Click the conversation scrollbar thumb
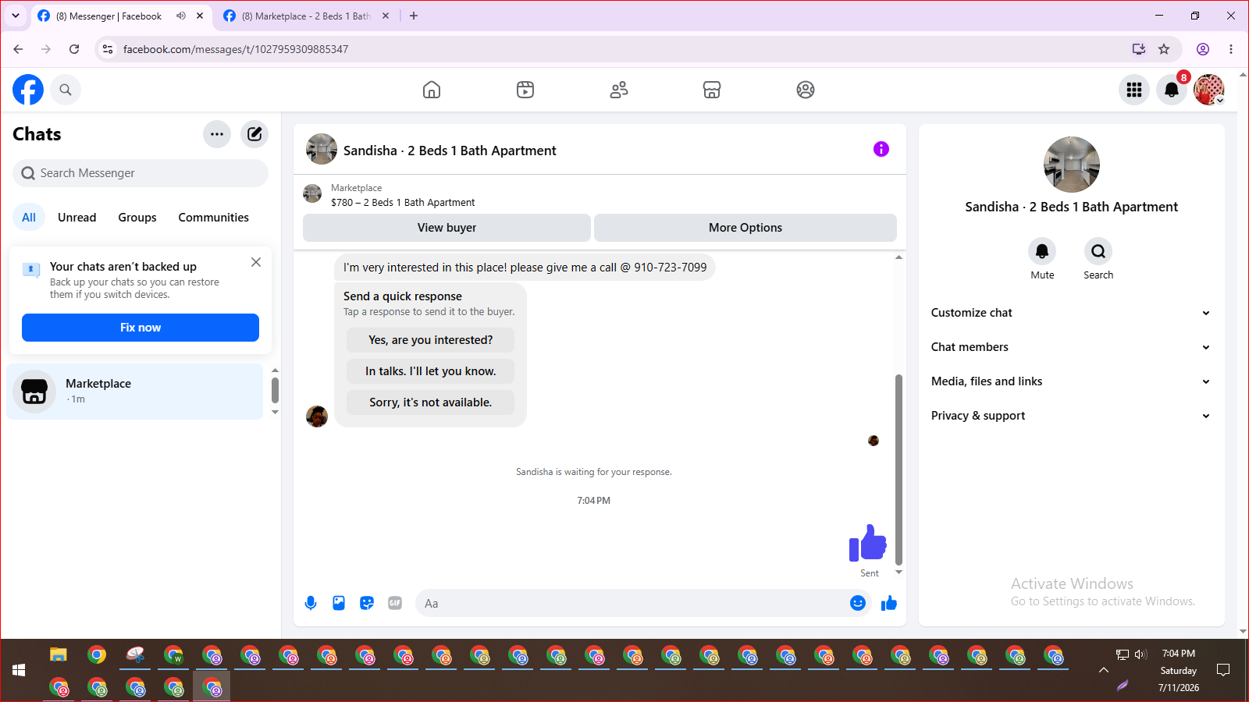1249x702 pixels. point(898,470)
